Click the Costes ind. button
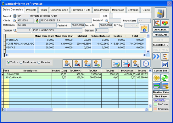This screenshot has height=123, width=173. [161, 71]
